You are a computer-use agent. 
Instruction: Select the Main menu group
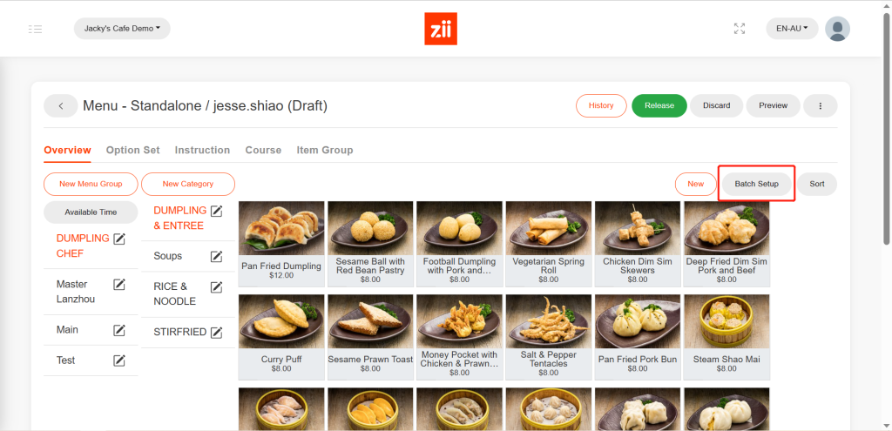(68, 329)
